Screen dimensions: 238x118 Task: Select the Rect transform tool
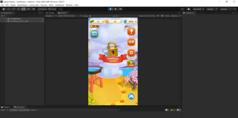pyautogui.click(x=24, y=9)
